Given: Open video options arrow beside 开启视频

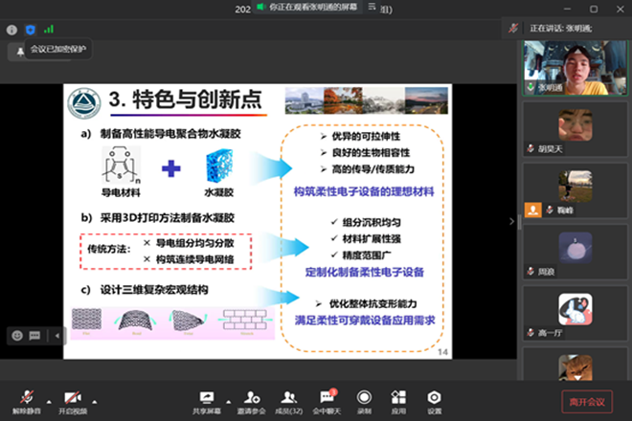Looking at the screenshot, I should point(93,394).
